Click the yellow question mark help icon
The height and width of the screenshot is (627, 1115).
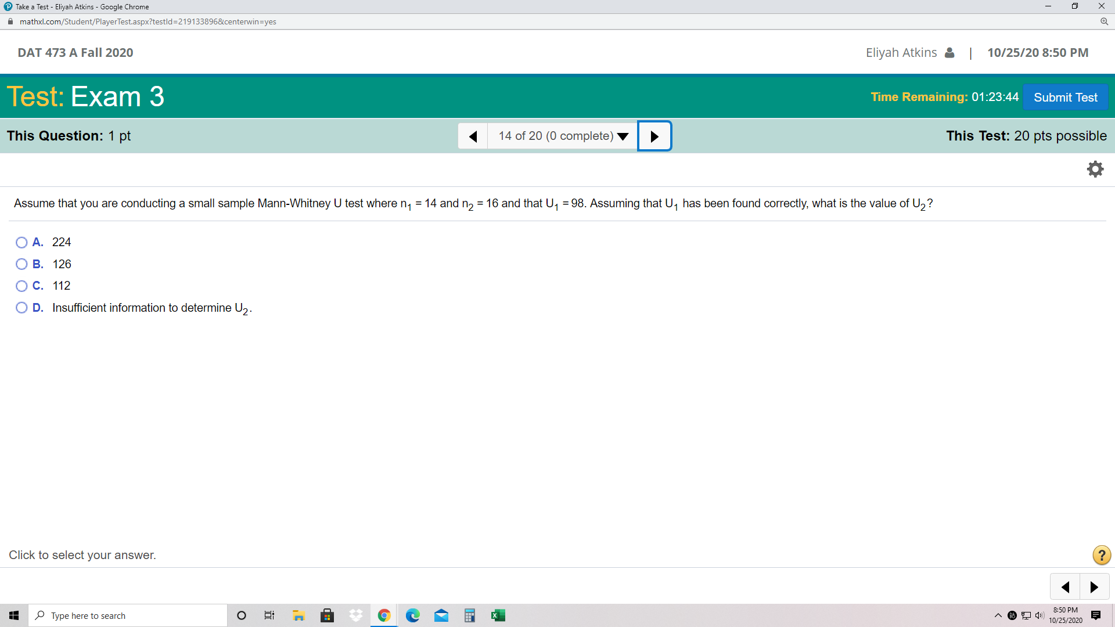point(1101,555)
